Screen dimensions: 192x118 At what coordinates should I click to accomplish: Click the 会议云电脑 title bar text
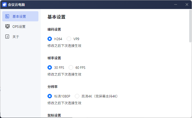click(x=16, y=4)
